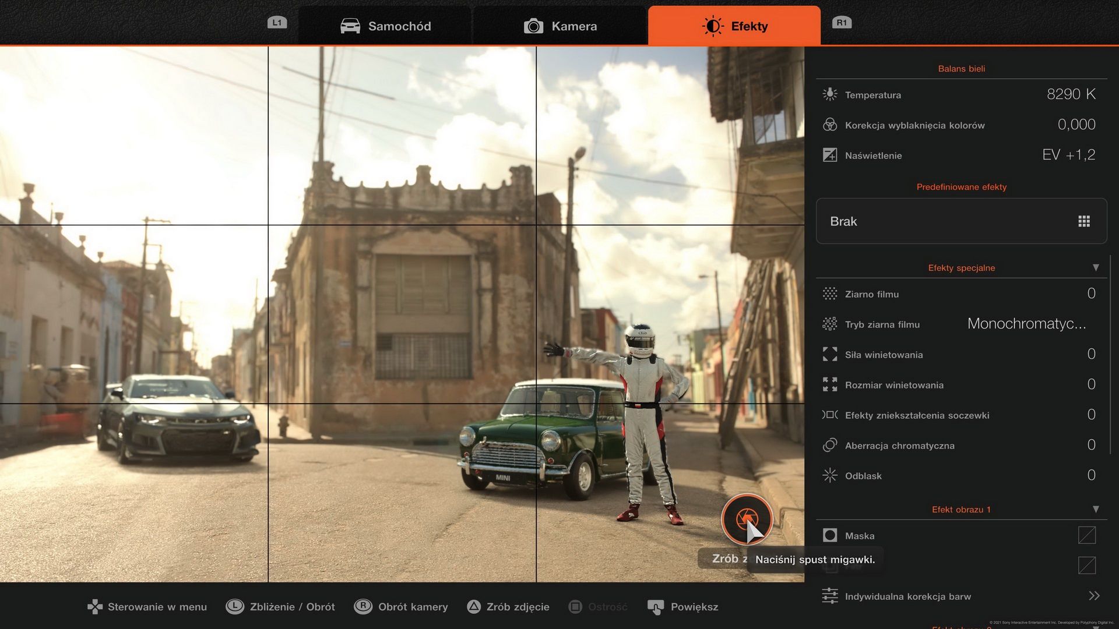Click the Sterowanie w menu hint
1119x629 pixels.
(147, 607)
